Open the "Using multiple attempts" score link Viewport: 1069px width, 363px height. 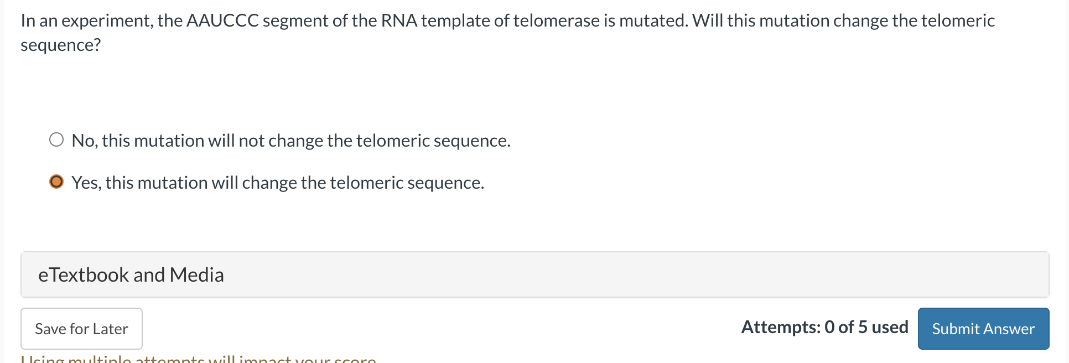point(198,359)
